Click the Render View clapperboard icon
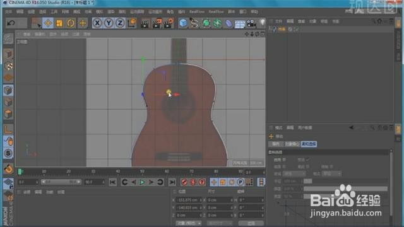This screenshot has width=404, height=227. (145, 23)
